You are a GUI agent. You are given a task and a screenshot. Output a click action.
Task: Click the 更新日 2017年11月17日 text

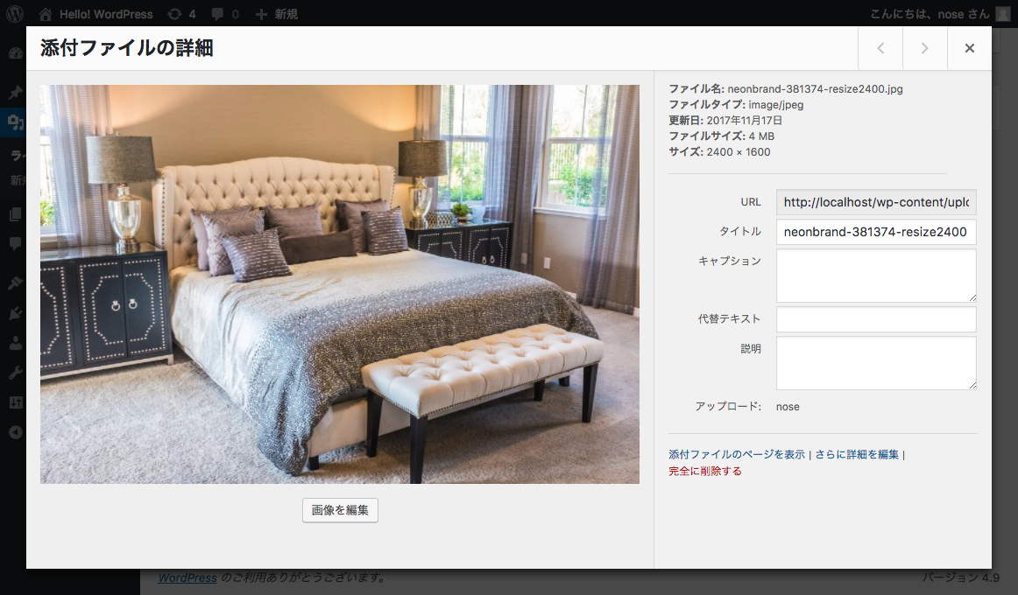pyautogui.click(x=726, y=120)
